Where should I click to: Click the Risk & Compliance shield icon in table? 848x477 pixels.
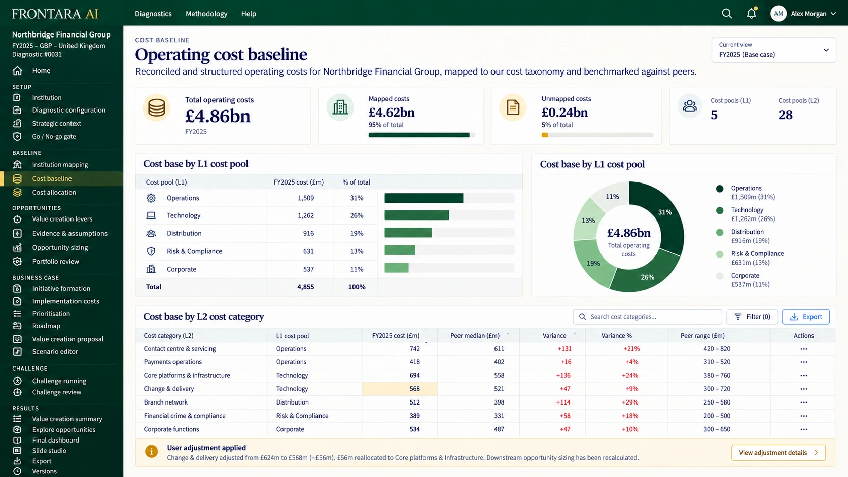pyautogui.click(x=151, y=251)
